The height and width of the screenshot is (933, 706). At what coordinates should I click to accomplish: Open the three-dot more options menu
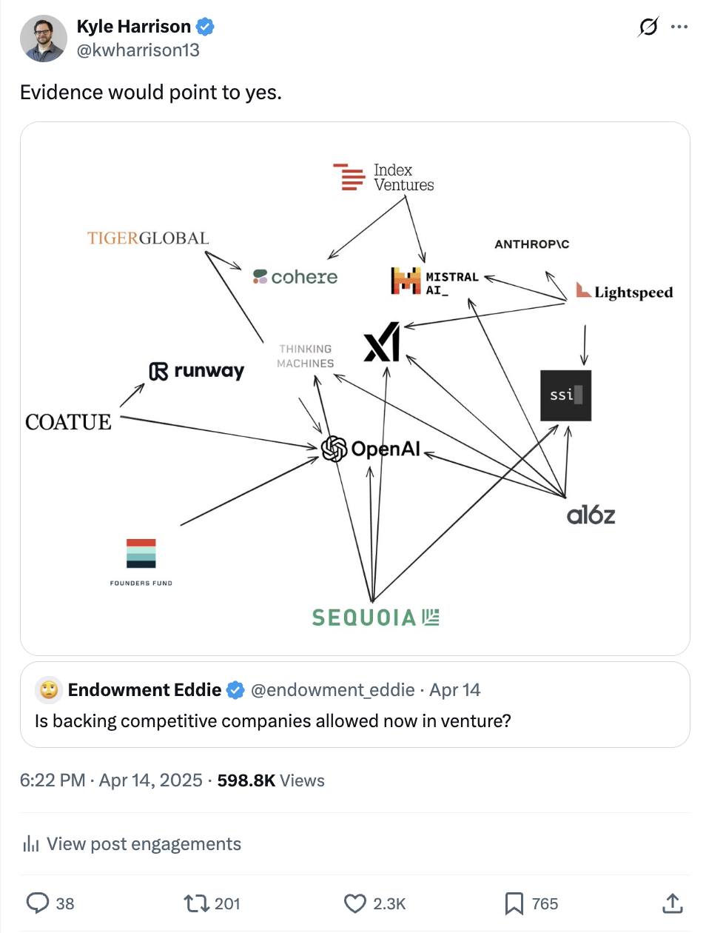tap(679, 27)
